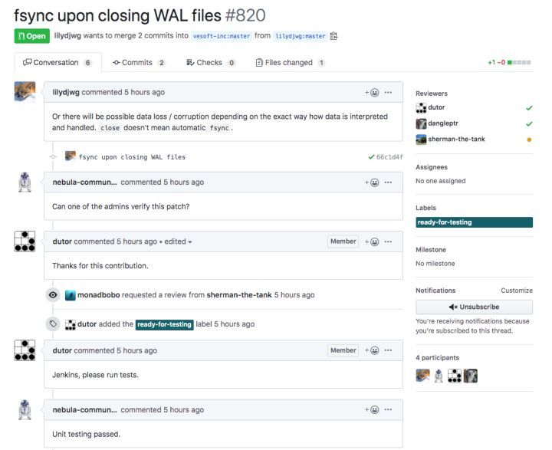This screenshot has height=450, width=552.
Task: Switch to the Commits tab
Action: pos(138,63)
